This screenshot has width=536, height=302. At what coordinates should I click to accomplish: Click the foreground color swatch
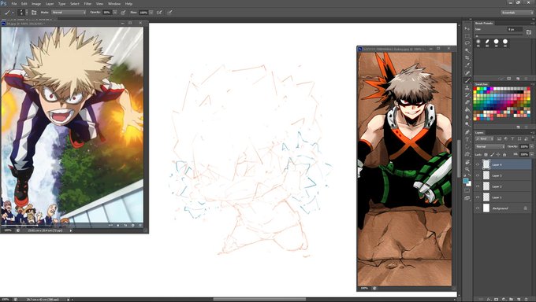(x=466, y=181)
